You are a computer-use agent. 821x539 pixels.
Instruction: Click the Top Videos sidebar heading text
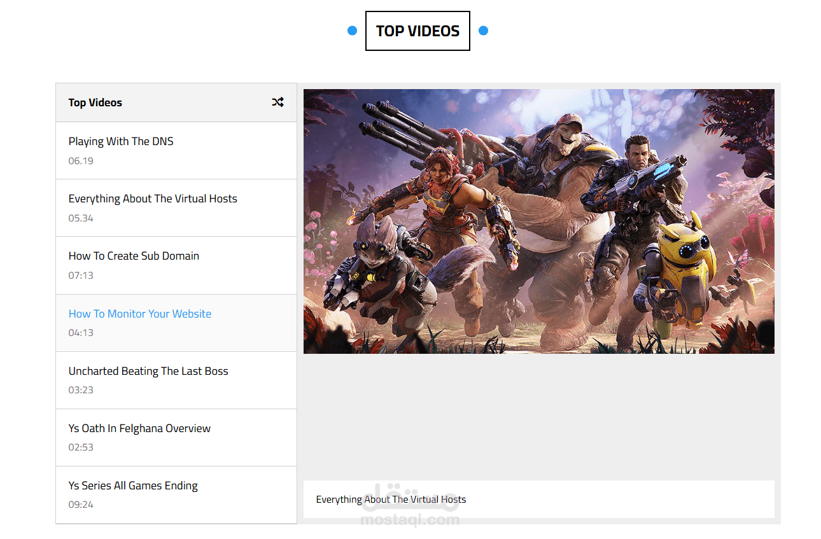pos(95,102)
